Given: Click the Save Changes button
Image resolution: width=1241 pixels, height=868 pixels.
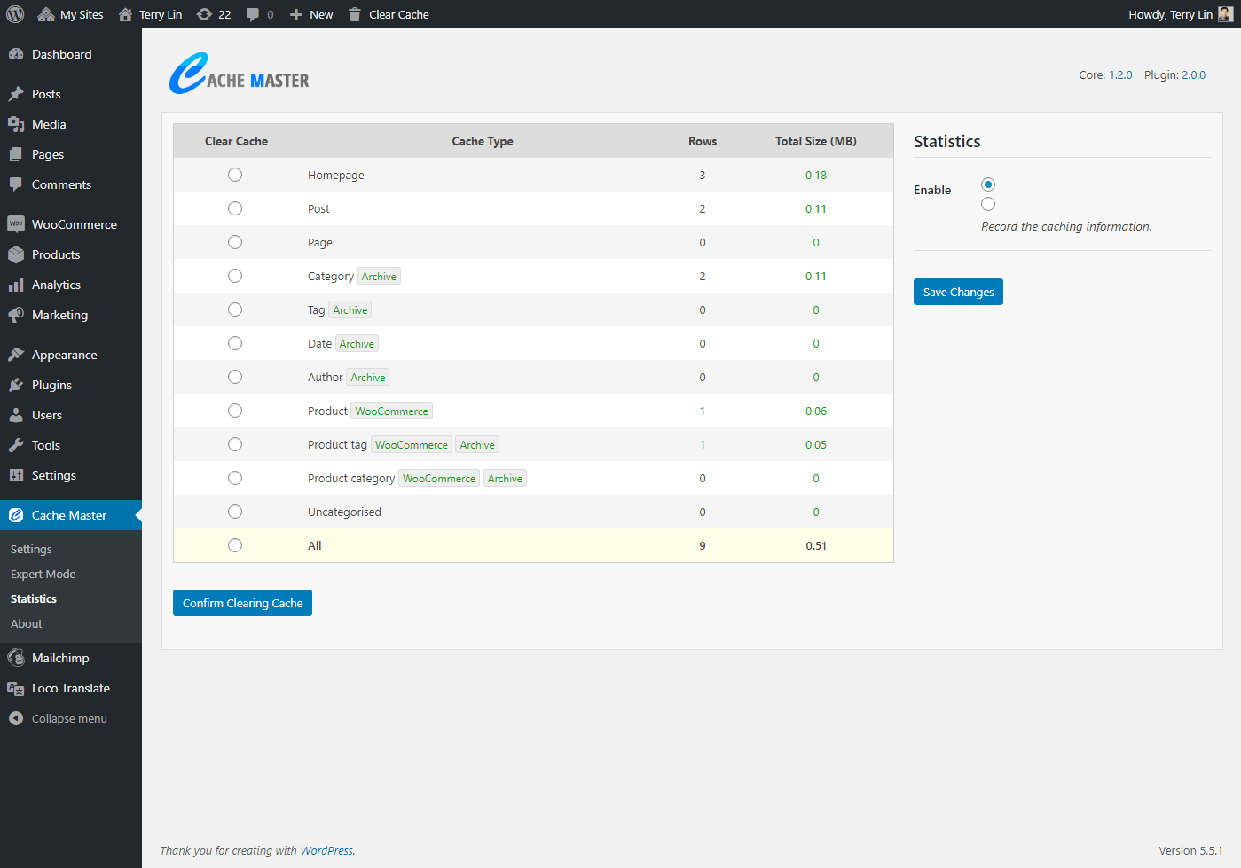Looking at the screenshot, I should (x=958, y=292).
